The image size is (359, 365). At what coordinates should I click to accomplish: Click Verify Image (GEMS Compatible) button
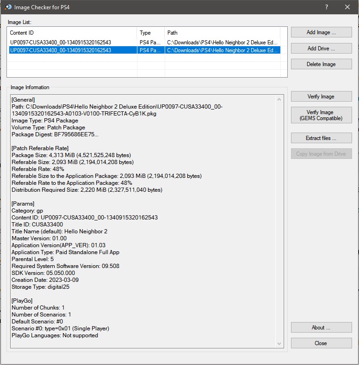pyautogui.click(x=321, y=115)
